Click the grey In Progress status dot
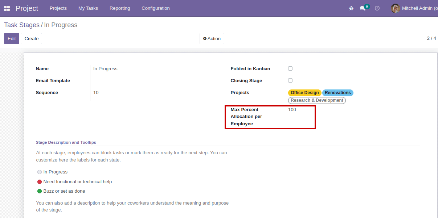 click(40, 172)
